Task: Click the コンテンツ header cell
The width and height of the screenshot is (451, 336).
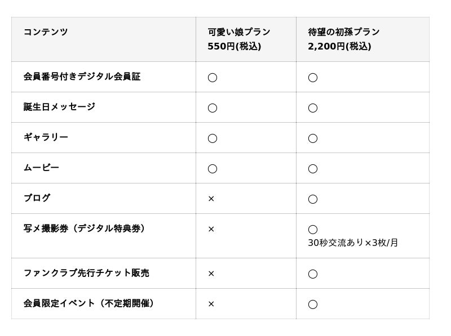Action: point(46,32)
